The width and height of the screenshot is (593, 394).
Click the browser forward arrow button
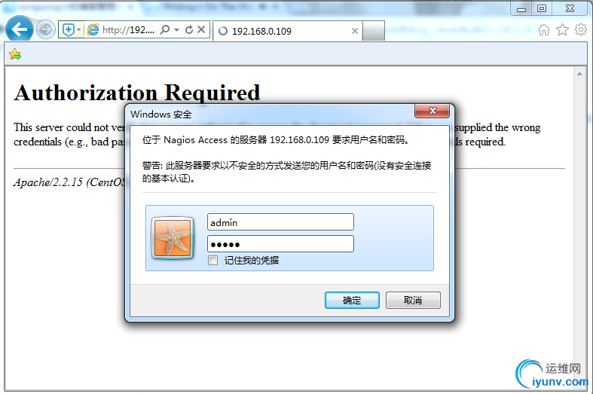click(46, 29)
